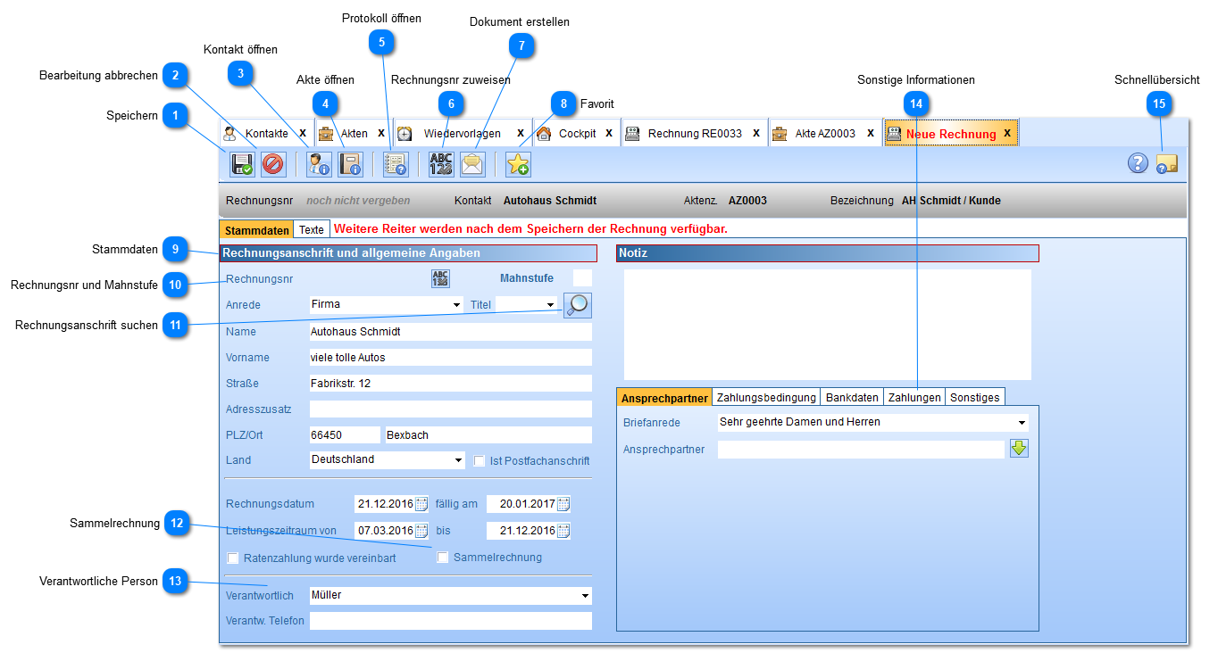Screen dimensions: 1218x653
Task: Open calendar picker for Leistungszeitraum von
Action: pyautogui.click(x=422, y=531)
